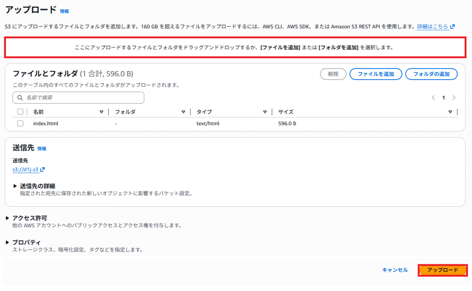This screenshot has width=472, height=291.
Task: Click the sort arrow in サイズ column
Action: pos(450,112)
